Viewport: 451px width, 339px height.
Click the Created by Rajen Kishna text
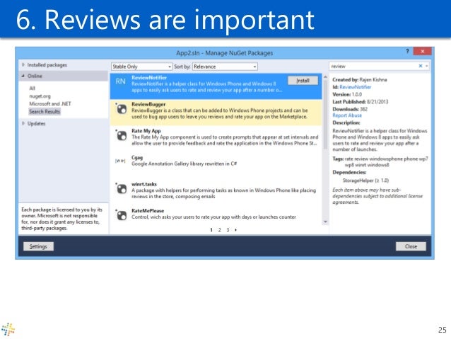coord(360,79)
